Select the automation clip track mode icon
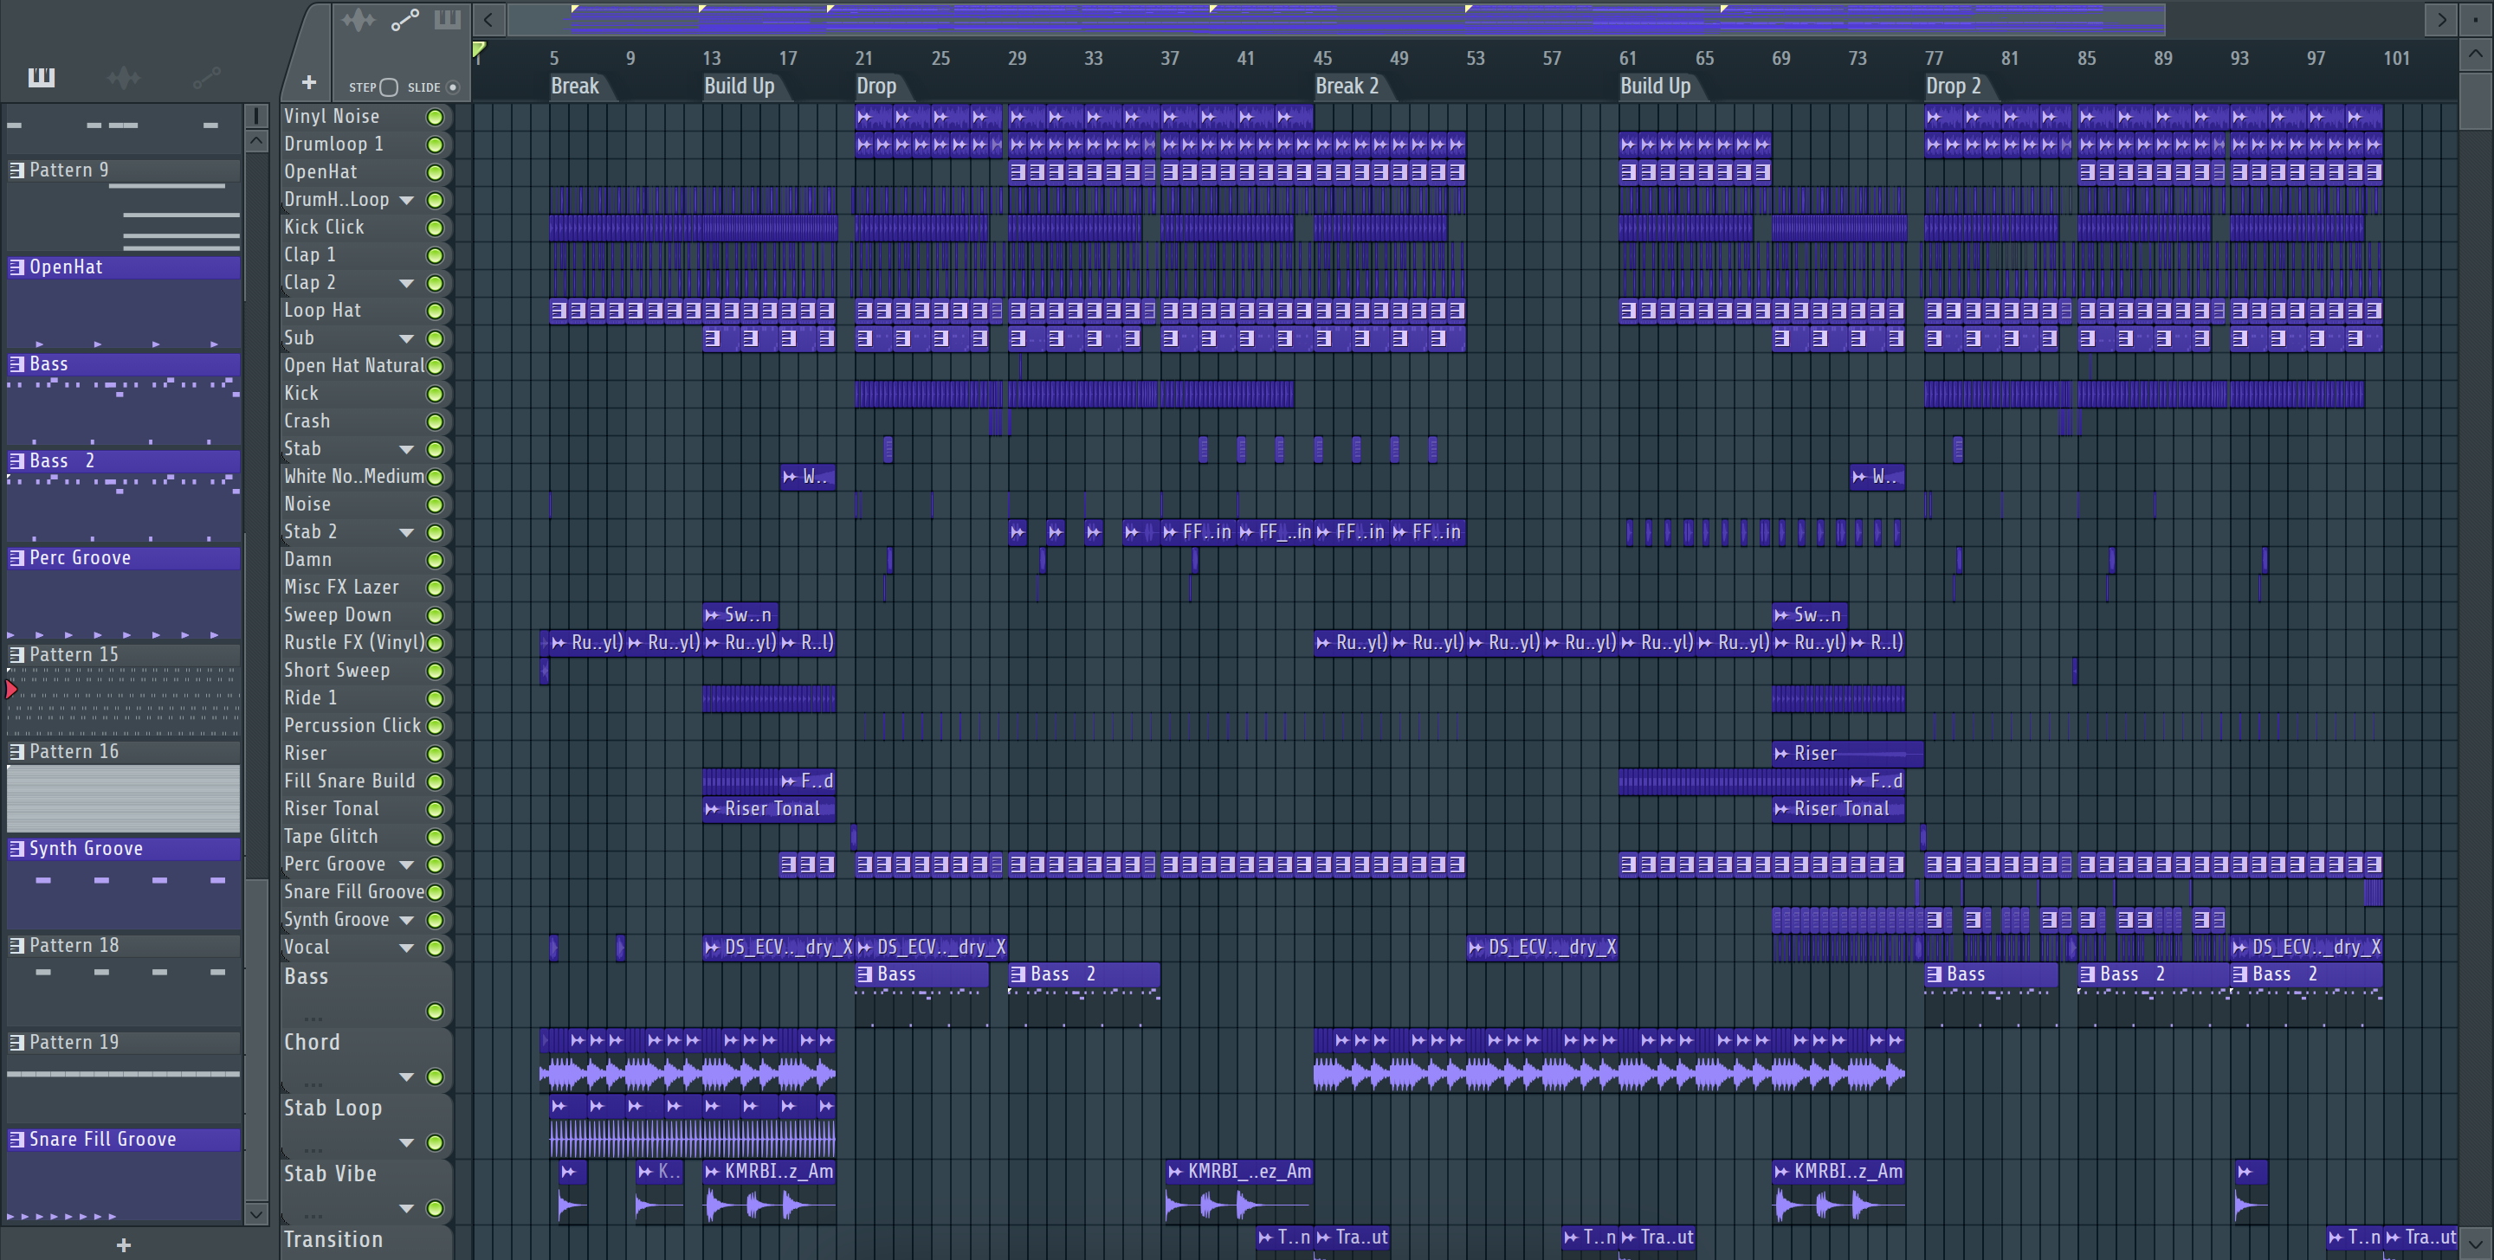The height and width of the screenshot is (1260, 2494). tap(404, 19)
